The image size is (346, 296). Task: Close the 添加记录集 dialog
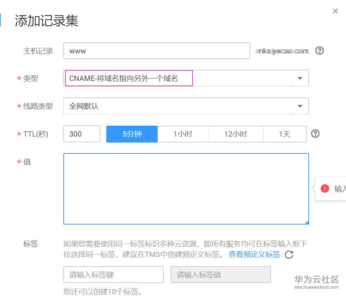tap(335, 11)
